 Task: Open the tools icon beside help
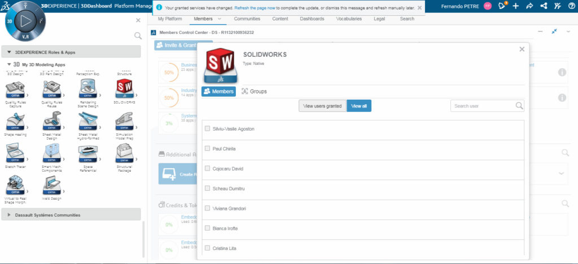click(557, 6)
